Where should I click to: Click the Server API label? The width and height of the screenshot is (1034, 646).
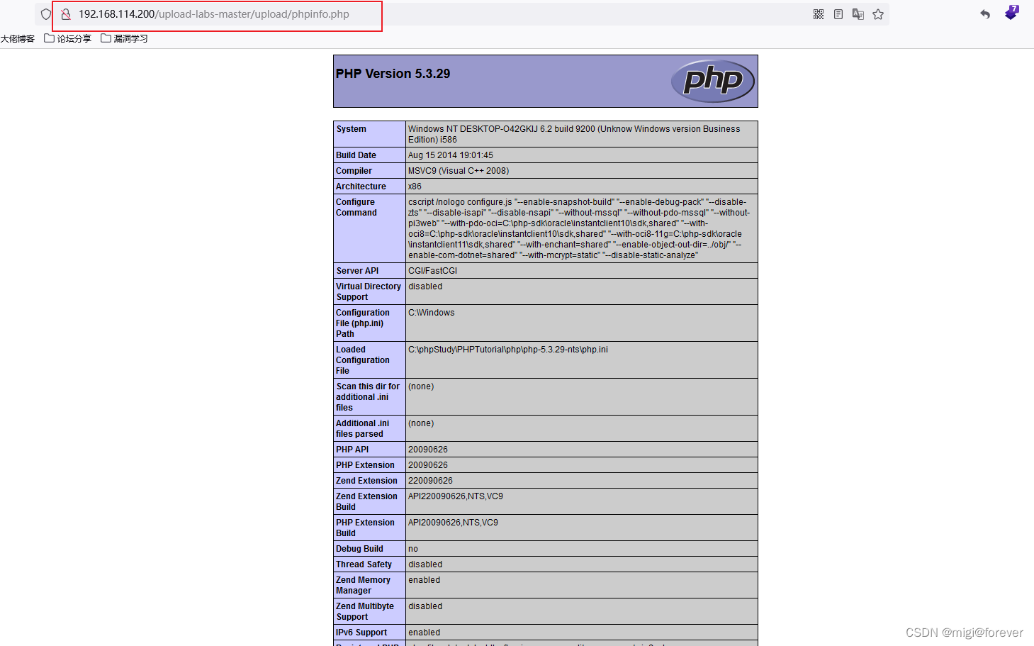click(357, 271)
